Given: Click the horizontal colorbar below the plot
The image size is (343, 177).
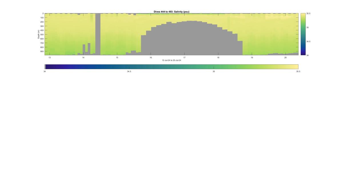Looking at the screenshot, I should click(x=171, y=67).
